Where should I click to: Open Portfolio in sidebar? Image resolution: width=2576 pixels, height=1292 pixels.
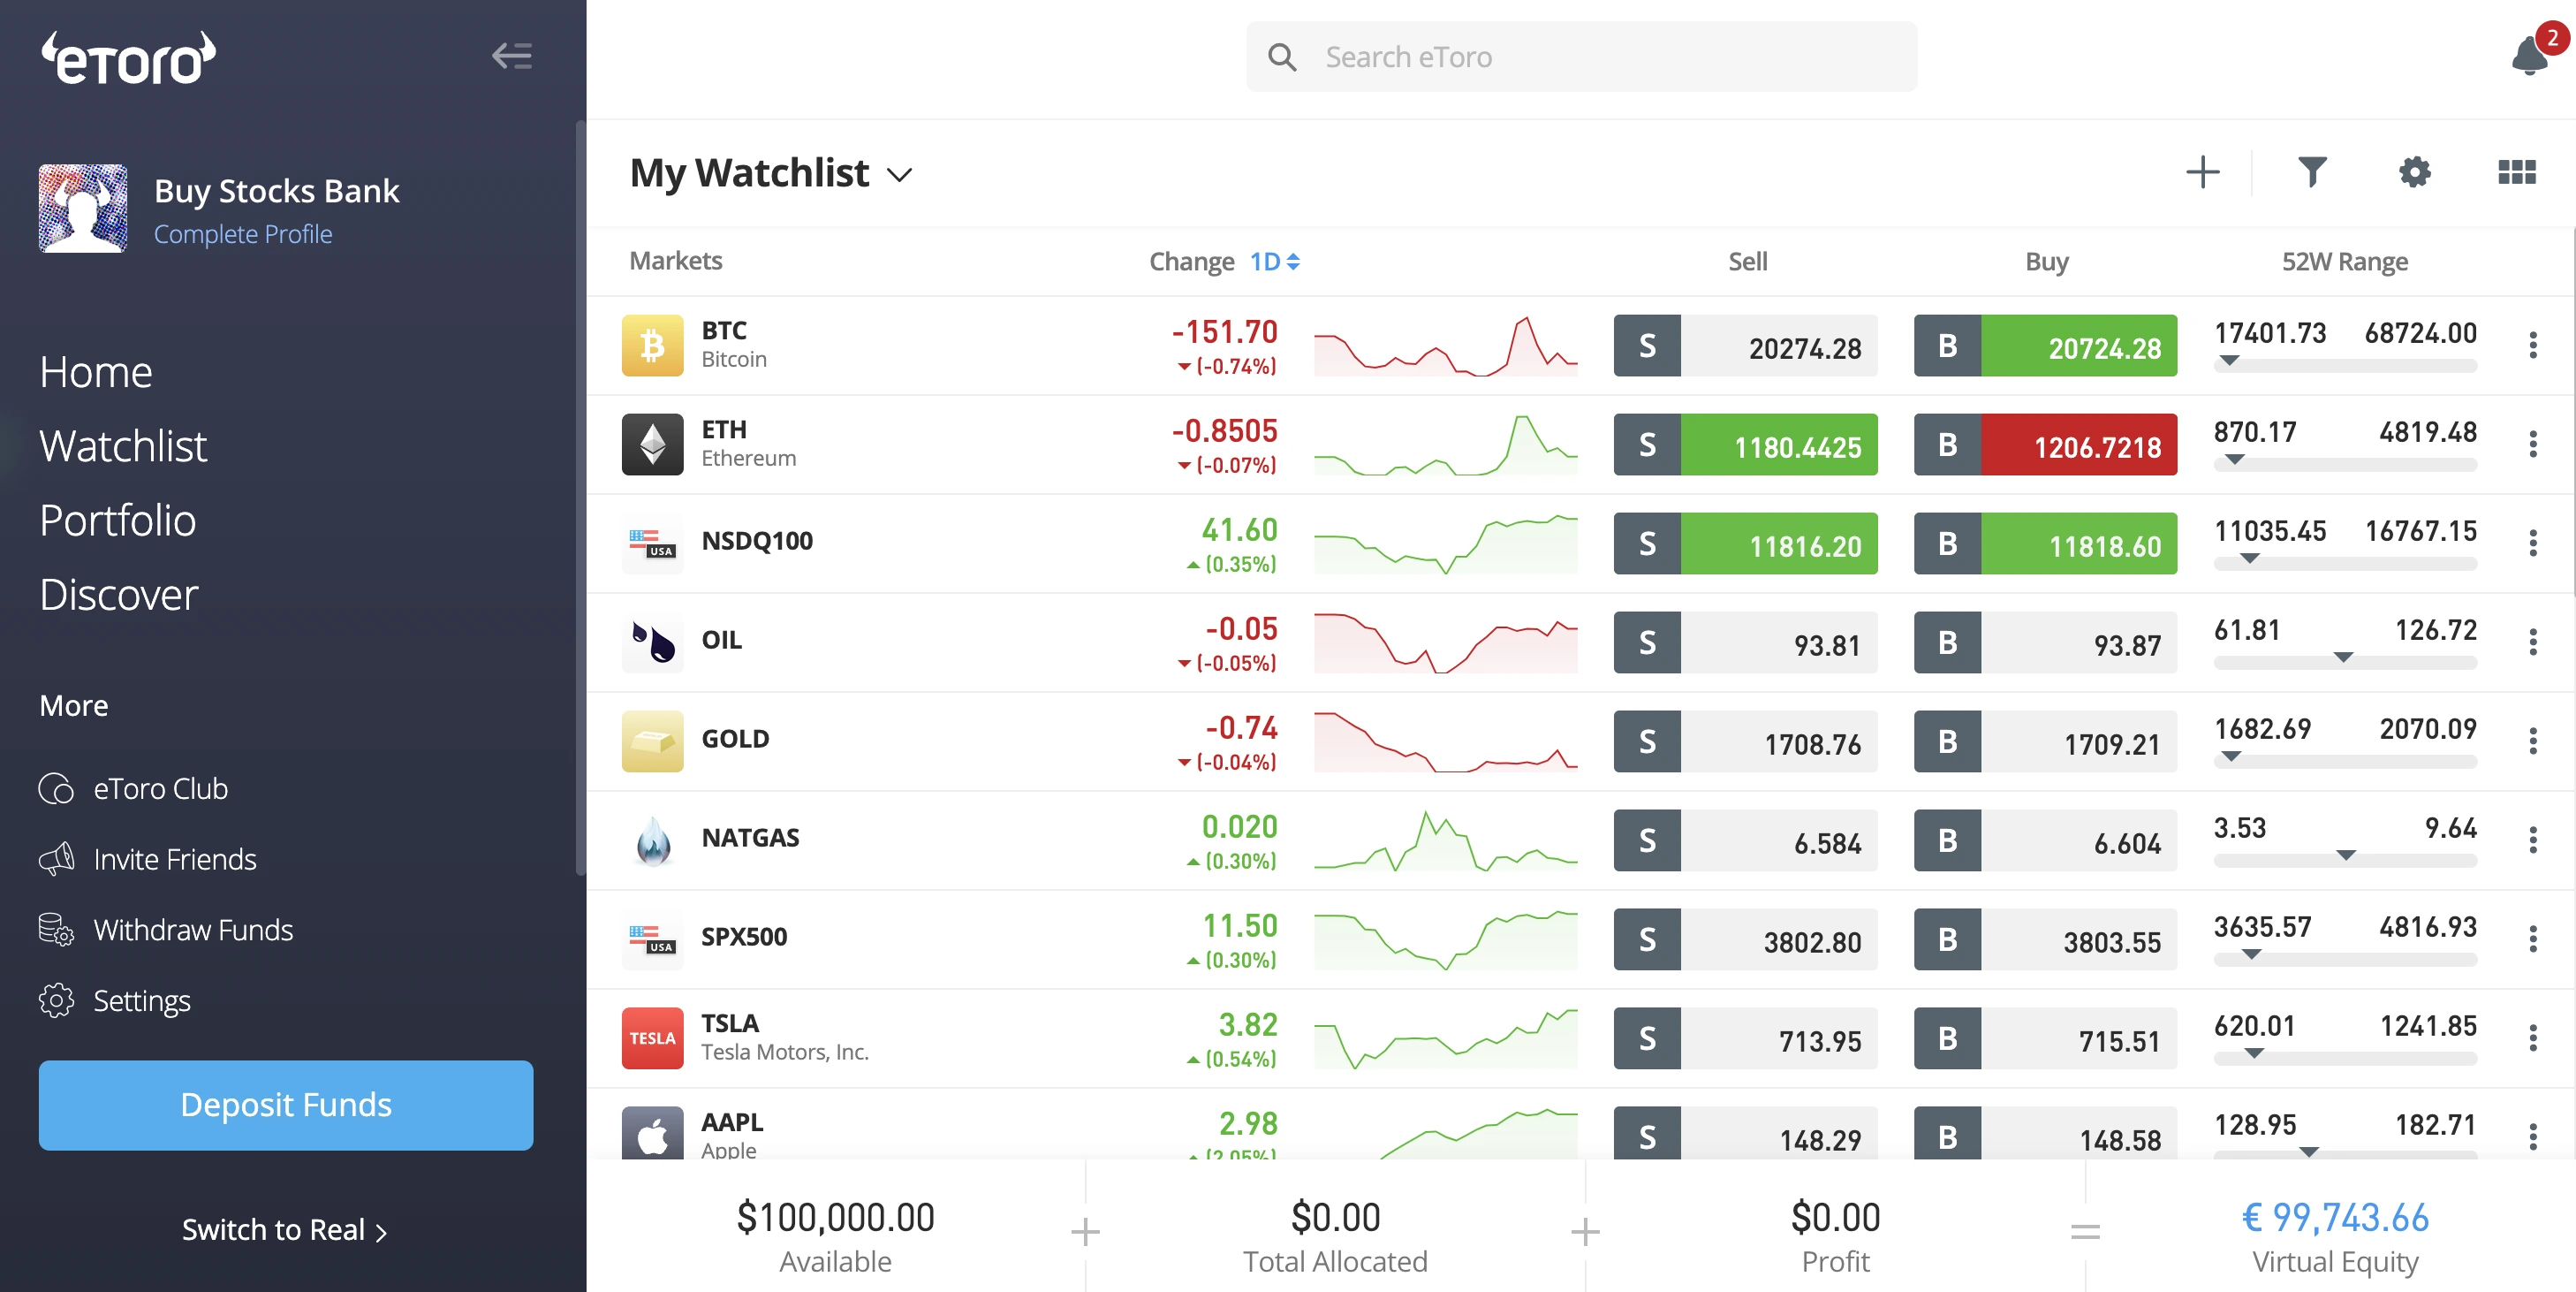click(x=118, y=520)
